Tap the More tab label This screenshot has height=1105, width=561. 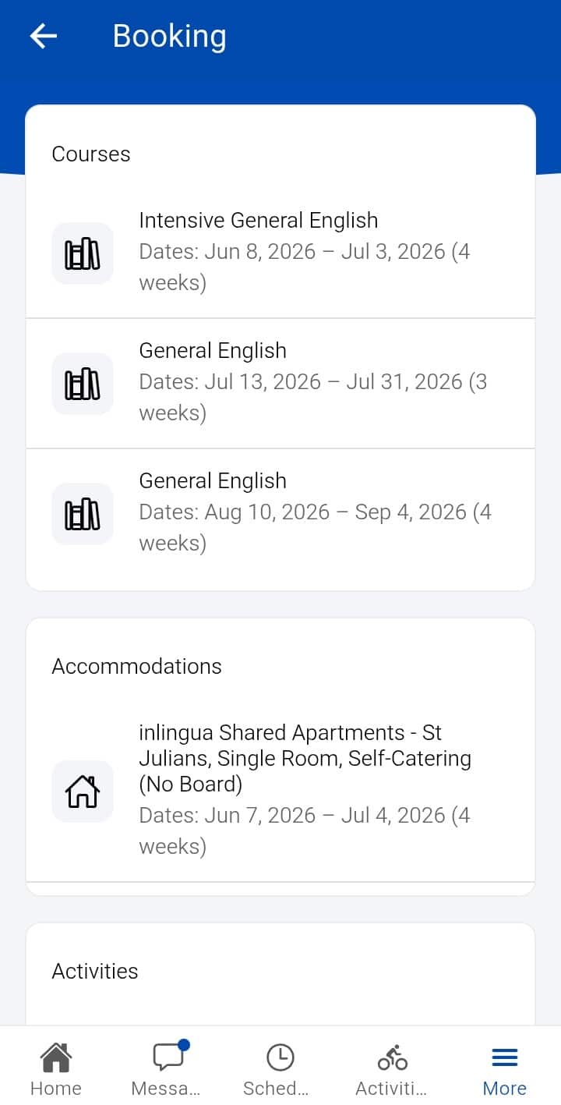tap(505, 1088)
